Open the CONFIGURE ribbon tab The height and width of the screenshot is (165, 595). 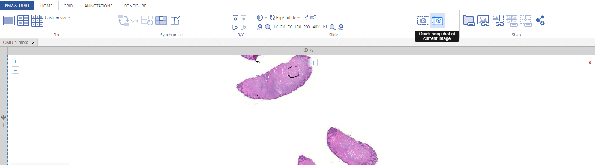(135, 6)
